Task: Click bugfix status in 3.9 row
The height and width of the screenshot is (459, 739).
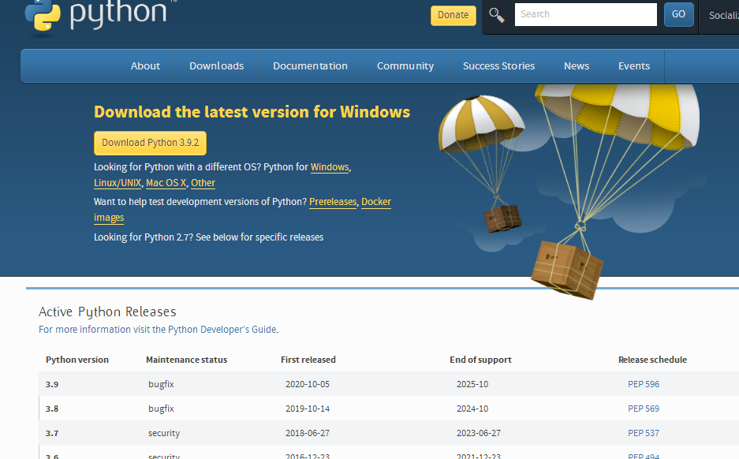Action: coord(161,384)
